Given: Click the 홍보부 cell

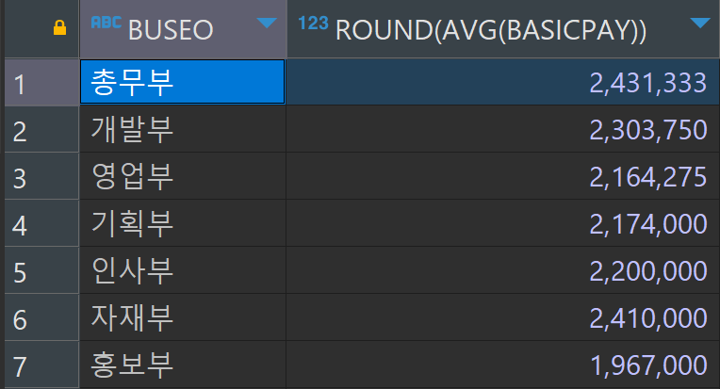Looking at the screenshot, I should 183,365.
